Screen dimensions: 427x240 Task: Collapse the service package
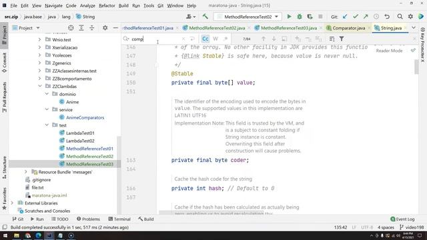tap(47, 109)
